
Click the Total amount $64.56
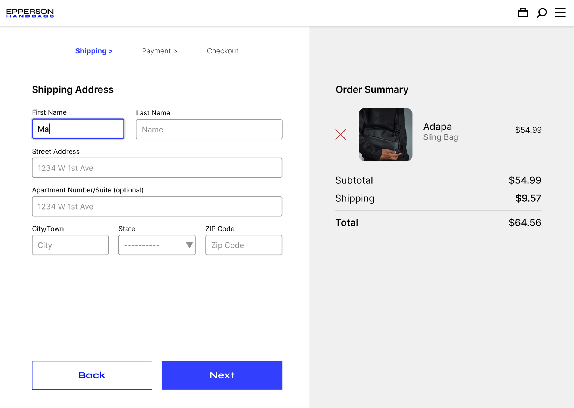(525, 223)
